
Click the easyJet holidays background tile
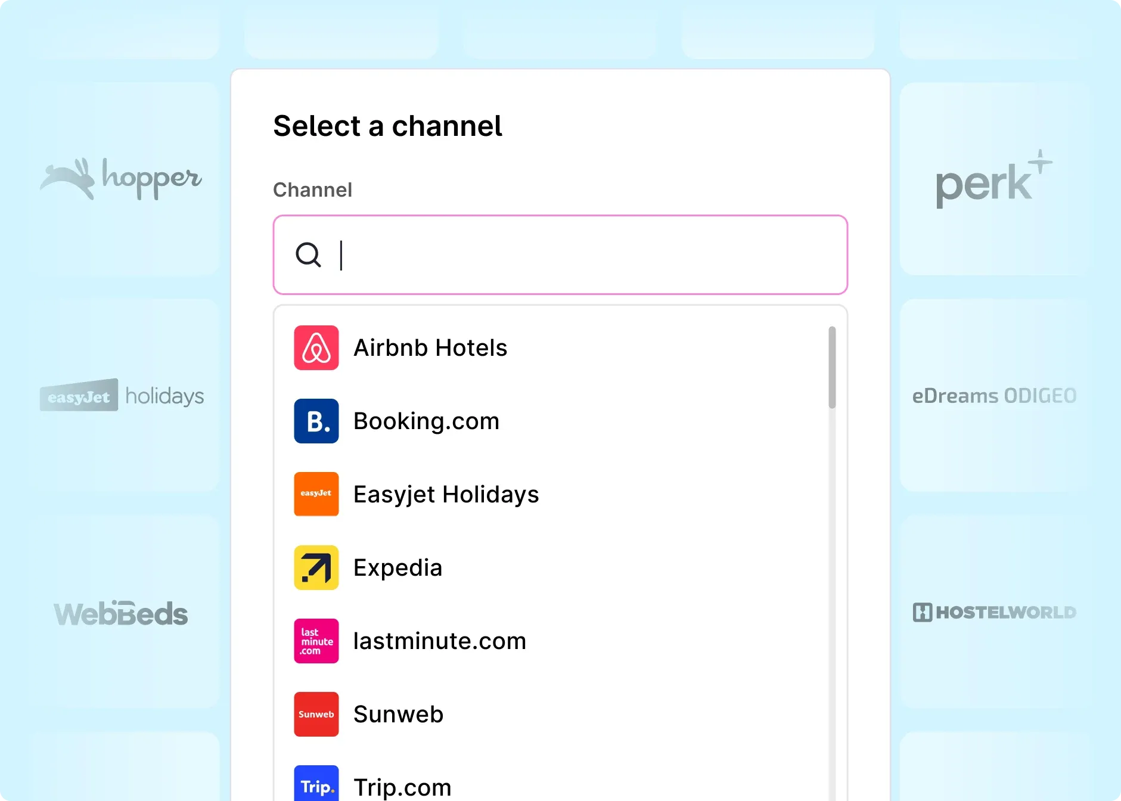122,395
